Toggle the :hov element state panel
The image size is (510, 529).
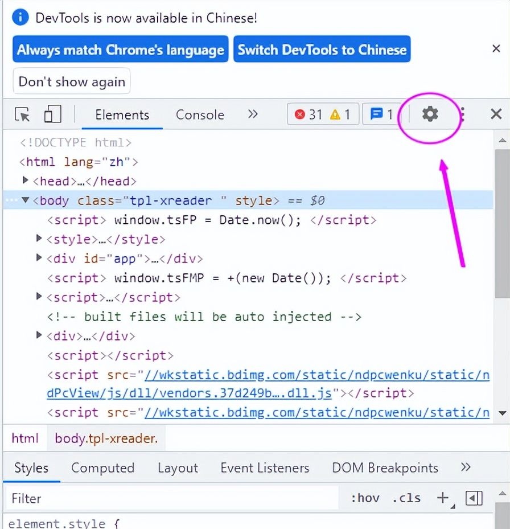365,498
